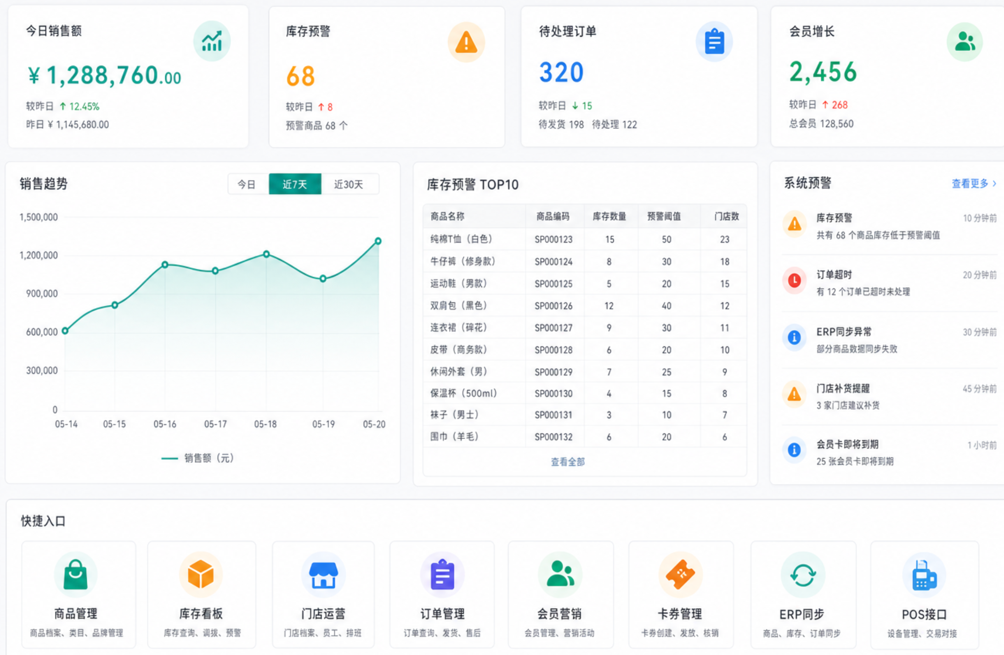1004x655 pixels.
Task: Click the 05-17 data point on chart
Action: [x=215, y=271]
